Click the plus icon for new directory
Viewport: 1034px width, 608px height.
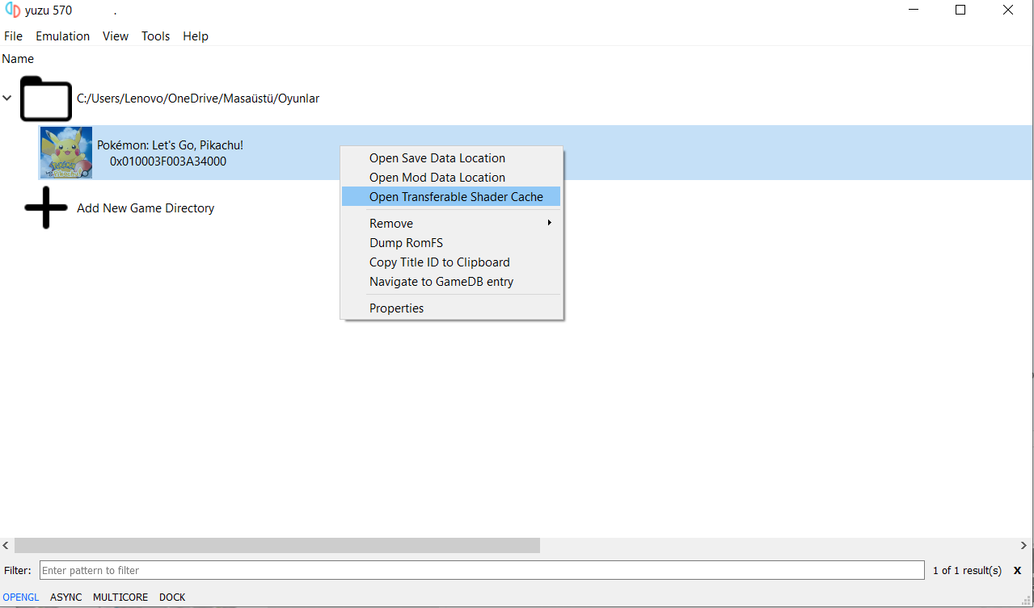[x=46, y=208]
